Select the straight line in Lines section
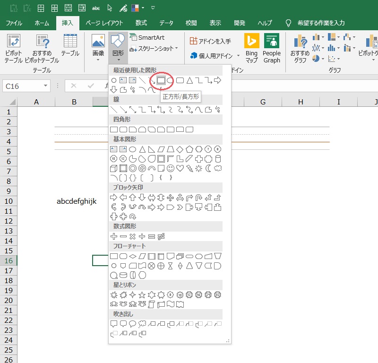Image resolution: width=378 pixels, height=363 pixels. 113,110
